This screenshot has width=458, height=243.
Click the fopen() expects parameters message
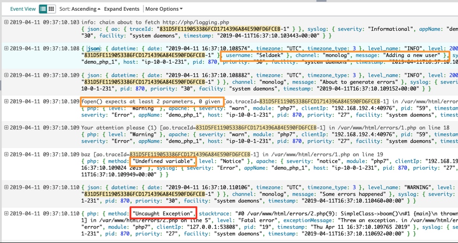point(151,101)
